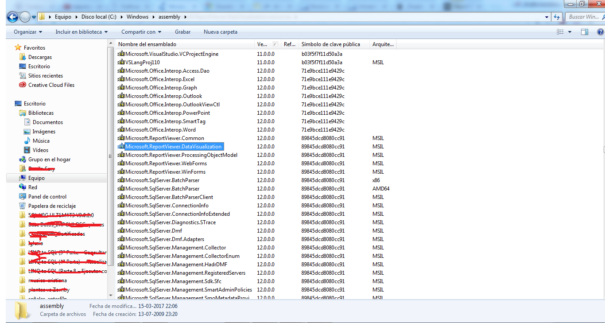Select Bibliotecas in the navigation pane

click(41, 113)
